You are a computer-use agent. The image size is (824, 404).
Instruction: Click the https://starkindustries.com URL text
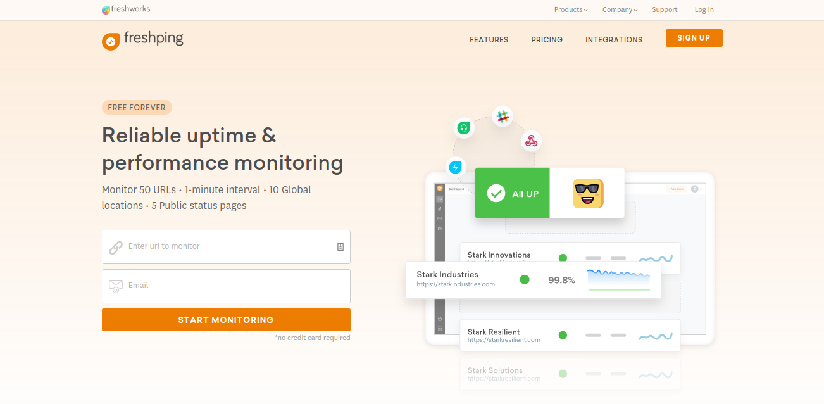[456, 284]
